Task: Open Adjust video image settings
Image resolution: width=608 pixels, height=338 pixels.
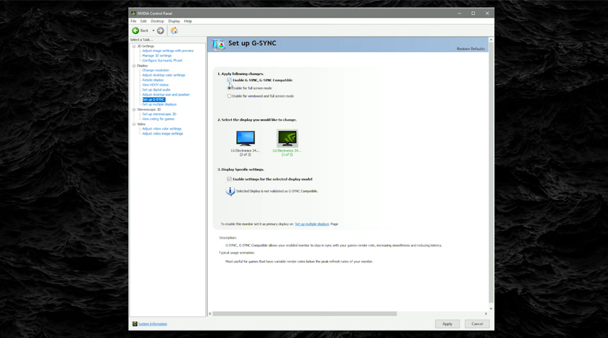Action: pos(162,133)
